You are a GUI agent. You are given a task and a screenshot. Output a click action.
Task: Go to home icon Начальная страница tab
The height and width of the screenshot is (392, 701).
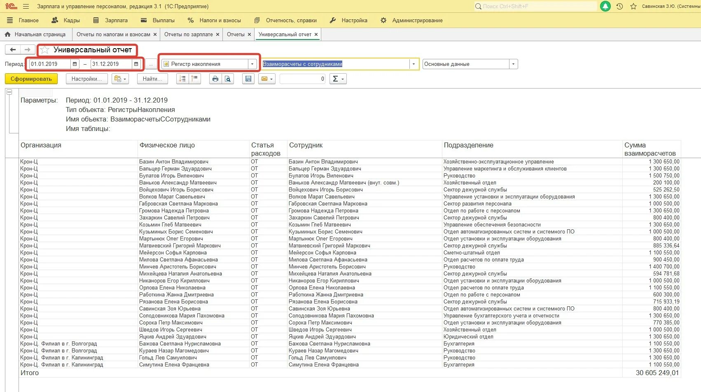36,35
